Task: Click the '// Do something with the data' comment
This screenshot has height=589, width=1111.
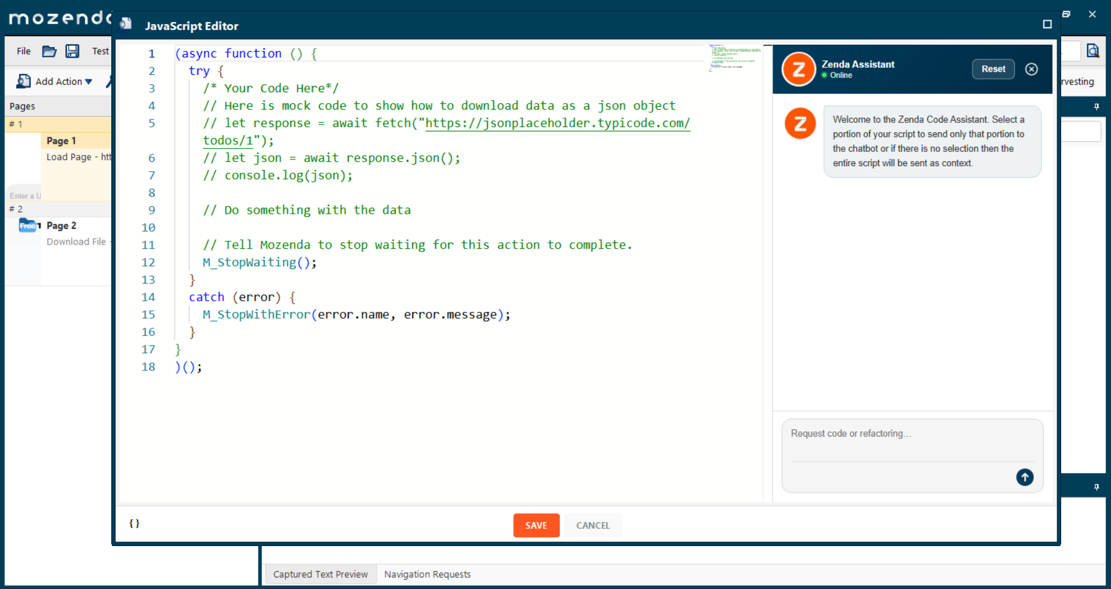Action: tap(307, 210)
